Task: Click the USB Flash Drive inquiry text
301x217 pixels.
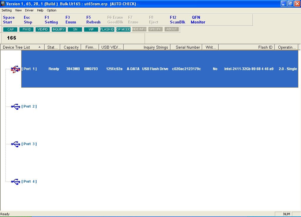Action: pos(155,69)
